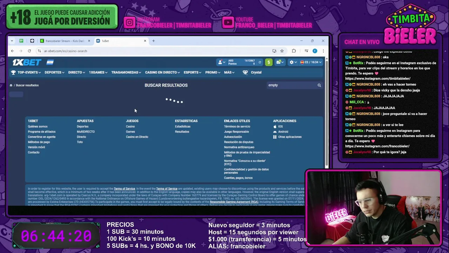Click the Toto footer link

point(80,142)
